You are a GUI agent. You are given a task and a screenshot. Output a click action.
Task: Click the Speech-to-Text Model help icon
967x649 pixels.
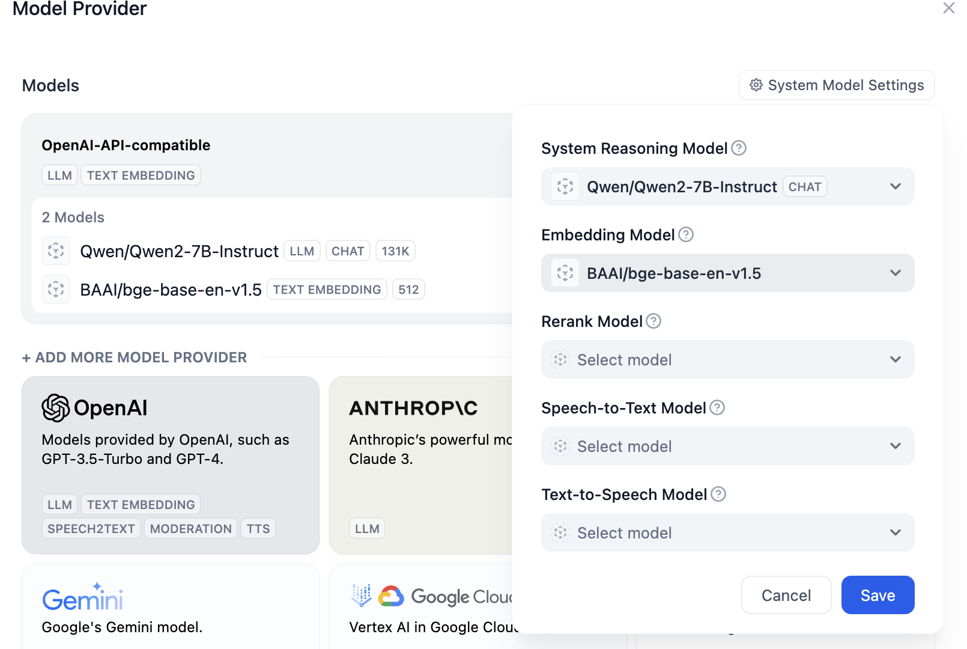[x=717, y=407]
